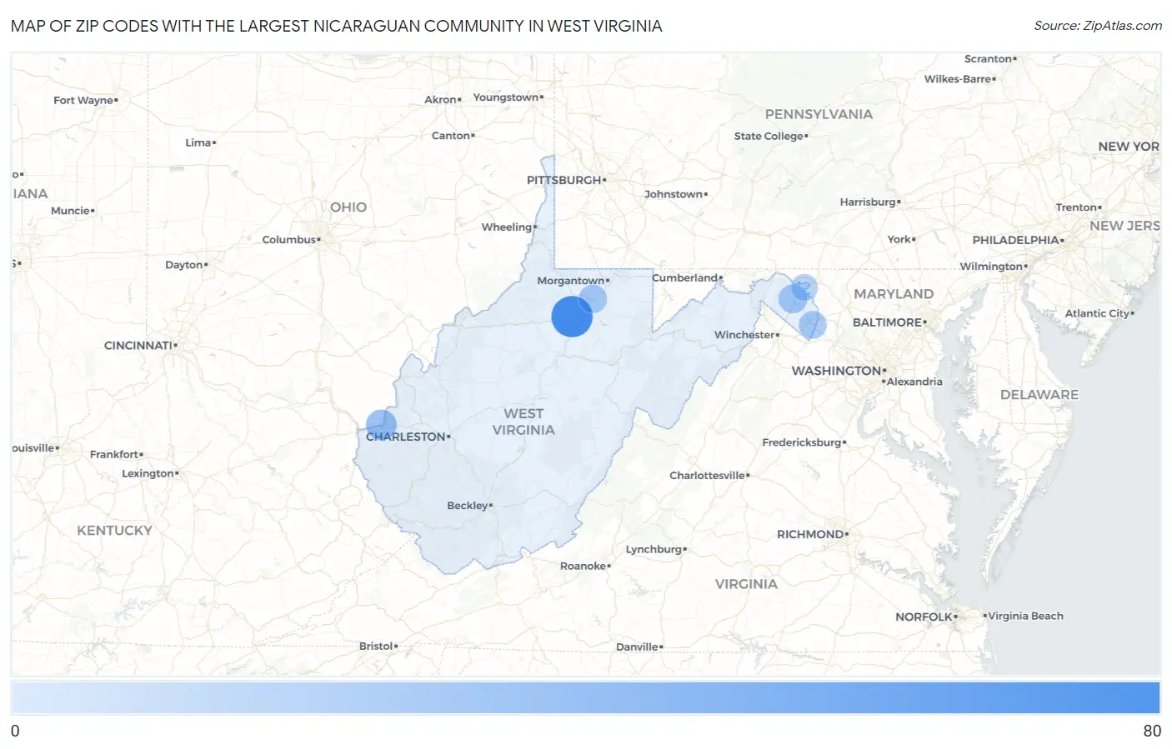Screen dimensions: 1172x749
Task: Click the State College city label
Action: click(769, 137)
